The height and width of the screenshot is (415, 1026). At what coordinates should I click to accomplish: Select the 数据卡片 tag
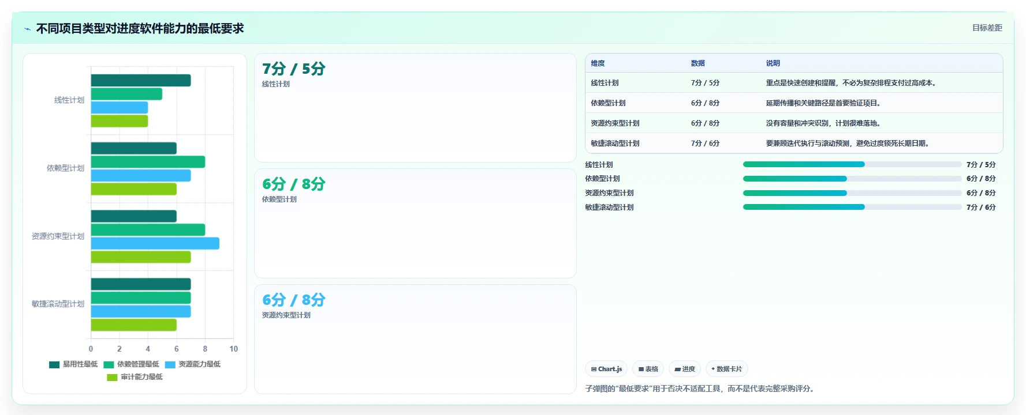coord(727,369)
